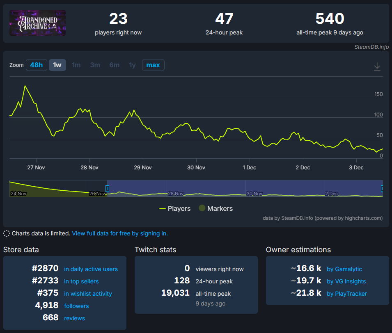Open 'in wishlist activity' link

tap(88, 294)
